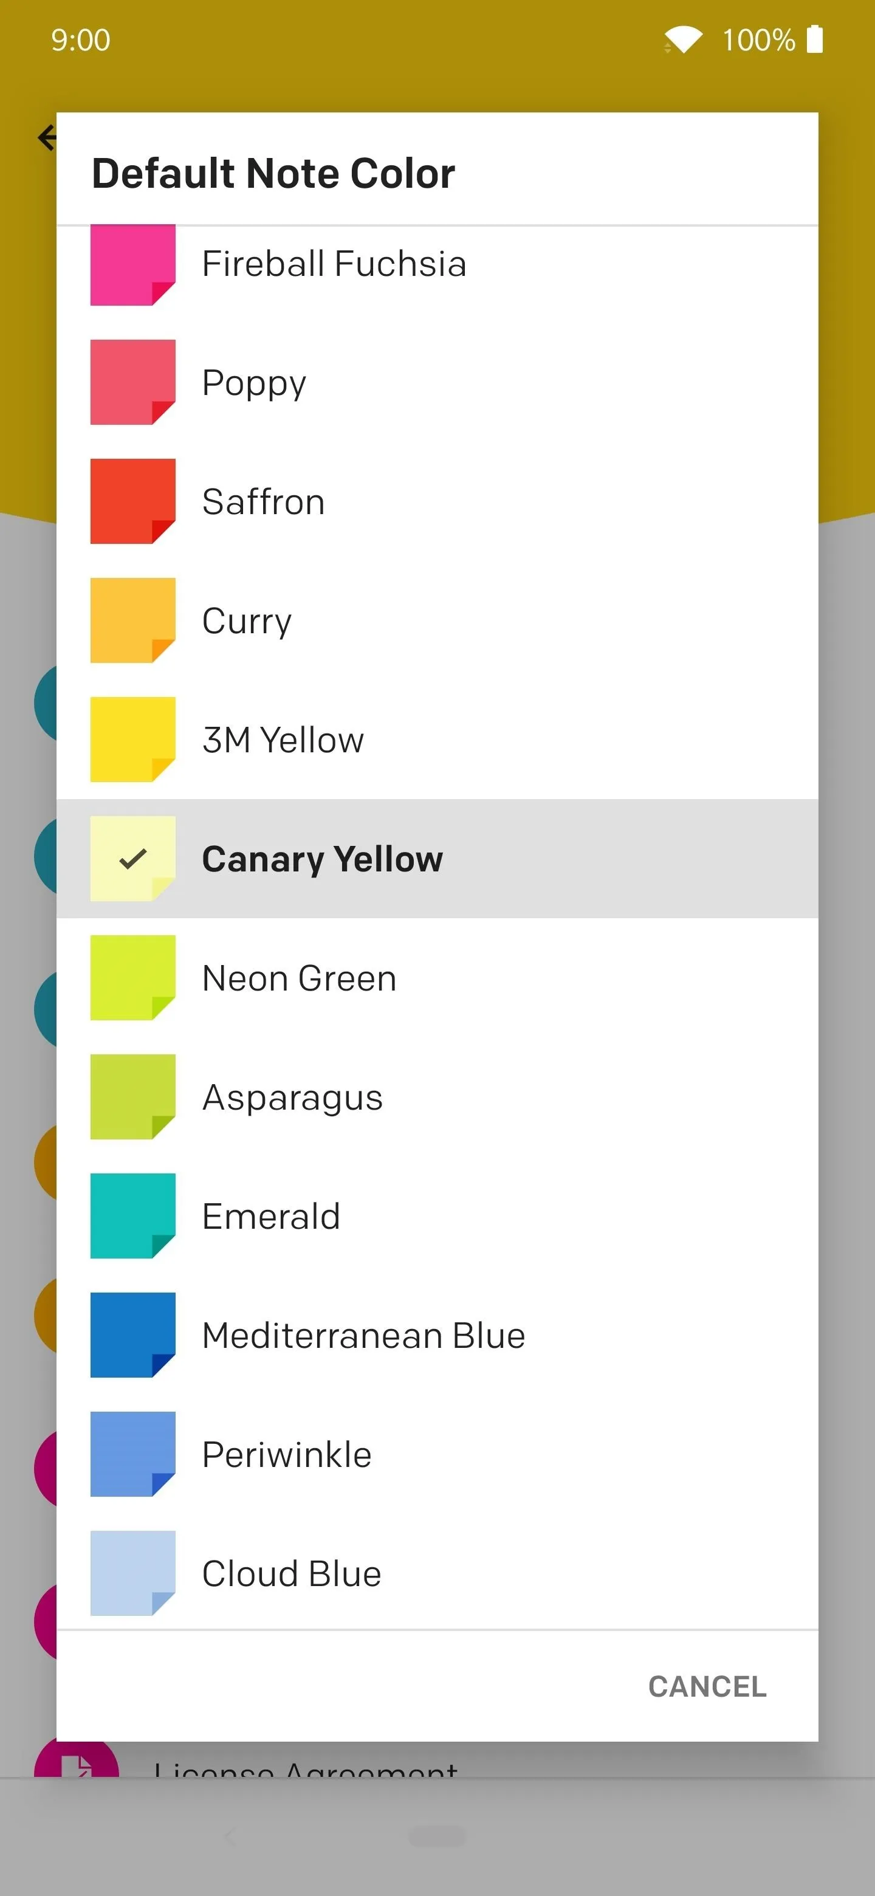Cancel the Default Note Color dialog
The height and width of the screenshot is (1896, 875).
(x=707, y=1687)
